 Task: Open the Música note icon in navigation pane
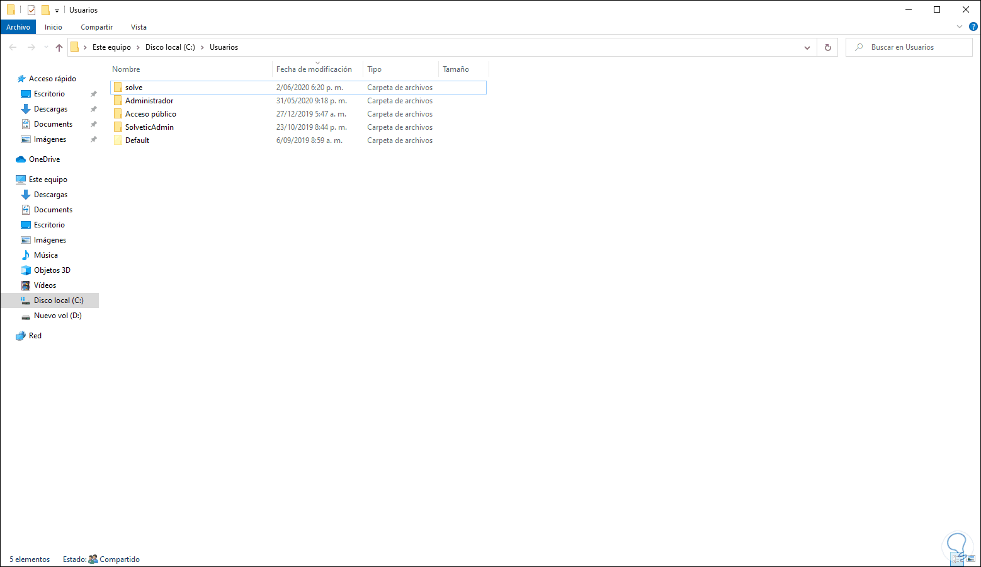click(26, 255)
